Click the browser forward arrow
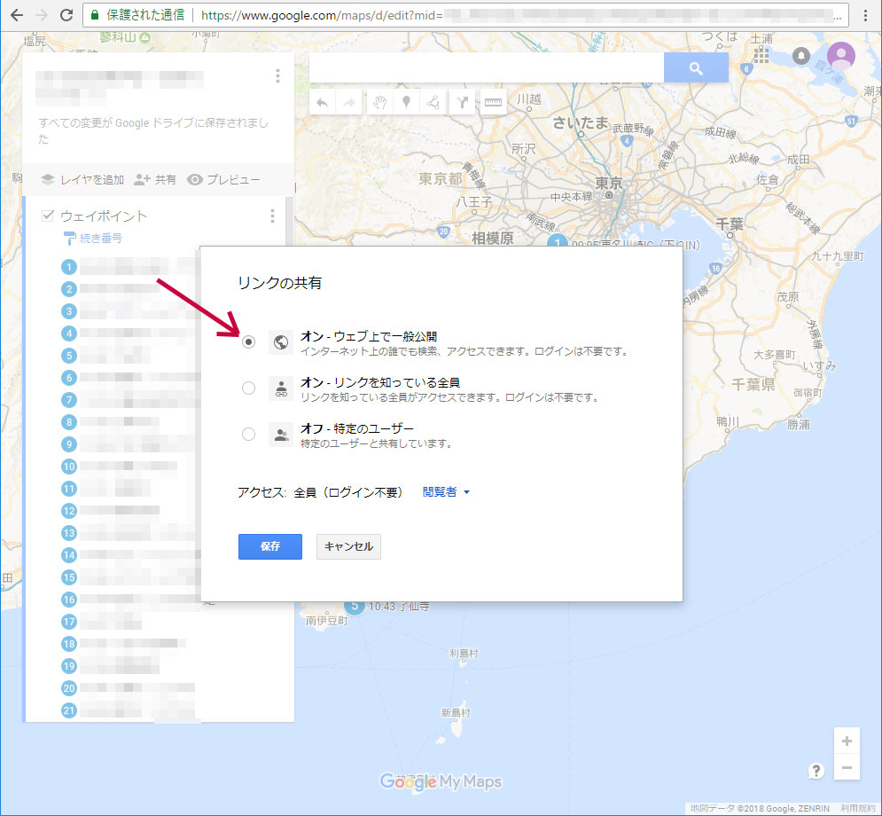Screen dimensions: 882x816 coord(42,15)
